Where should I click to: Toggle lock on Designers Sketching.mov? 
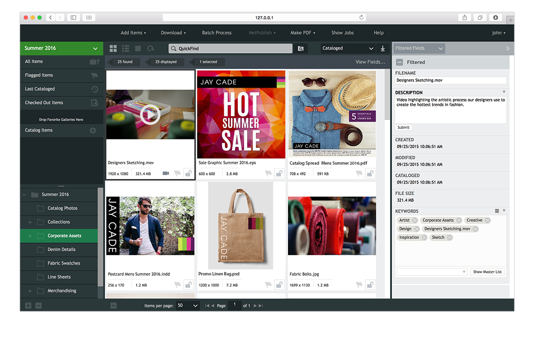tap(188, 173)
